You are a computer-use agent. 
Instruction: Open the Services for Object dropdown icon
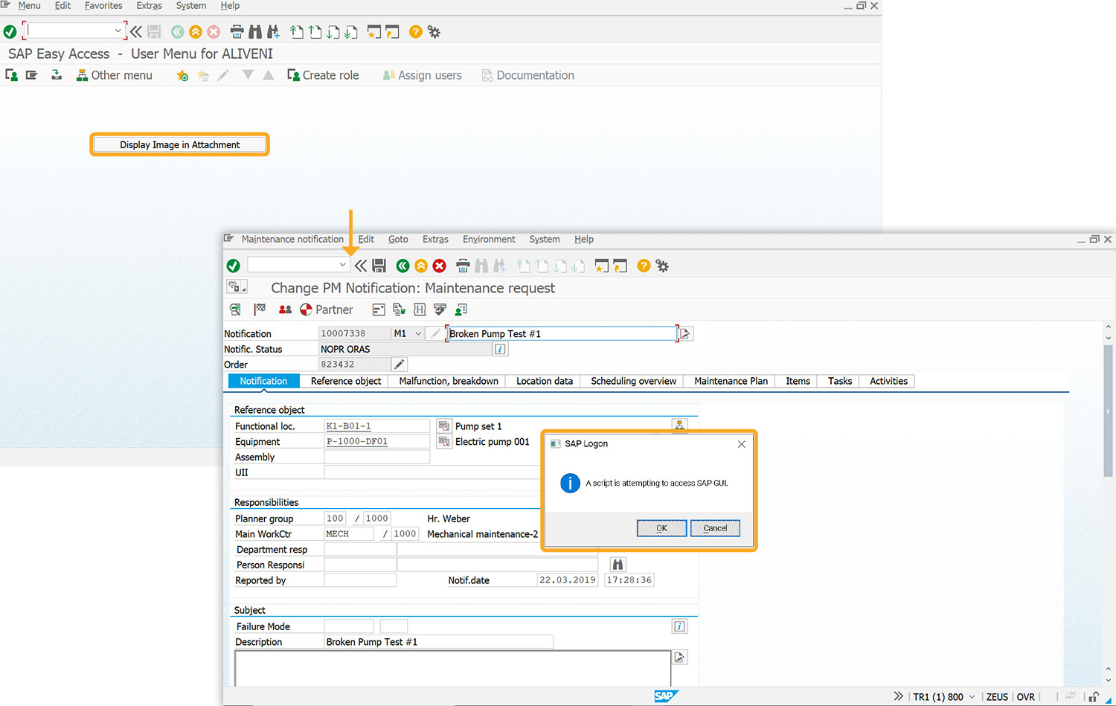tap(237, 287)
